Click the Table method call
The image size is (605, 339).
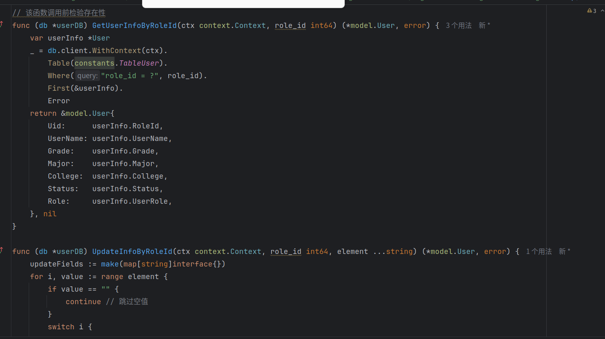pyautogui.click(x=59, y=63)
